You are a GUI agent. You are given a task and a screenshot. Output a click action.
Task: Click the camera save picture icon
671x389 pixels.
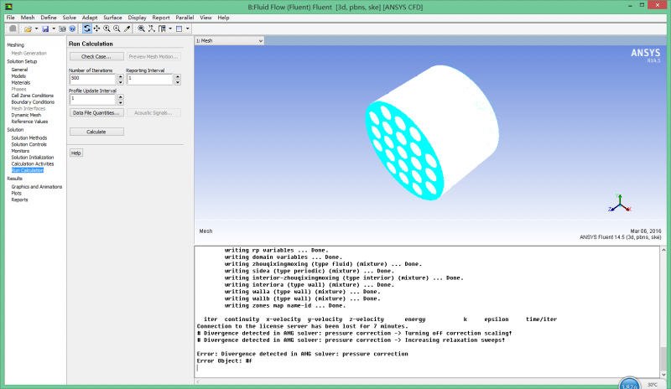click(x=62, y=29)
